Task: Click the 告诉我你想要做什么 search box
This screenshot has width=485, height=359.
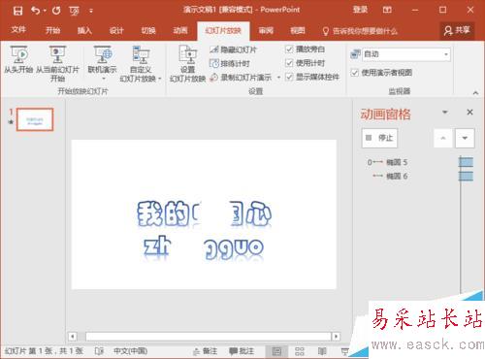Action: coord(360,31)
